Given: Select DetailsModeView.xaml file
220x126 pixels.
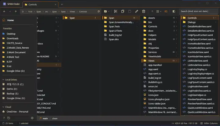Looking at the screenshot, I should coord(199,26).
